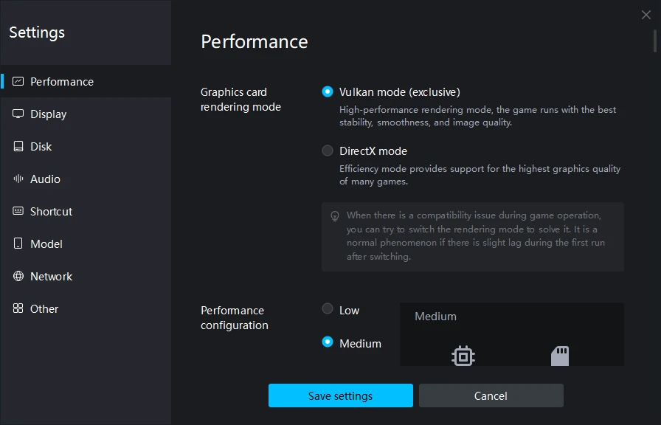
Task: Click the Performance chart icon in sidebar
Action: click(x=18, y=82)
